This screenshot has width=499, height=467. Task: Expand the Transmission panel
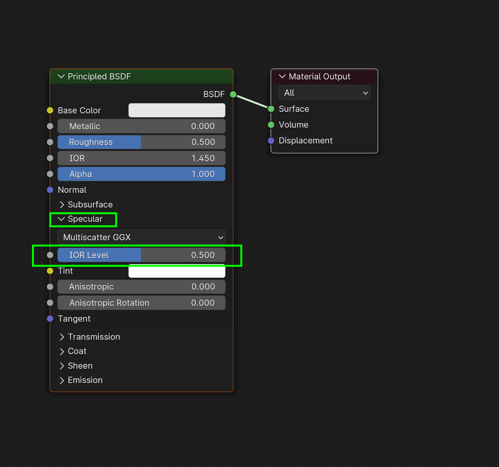(x=62, y=337)
